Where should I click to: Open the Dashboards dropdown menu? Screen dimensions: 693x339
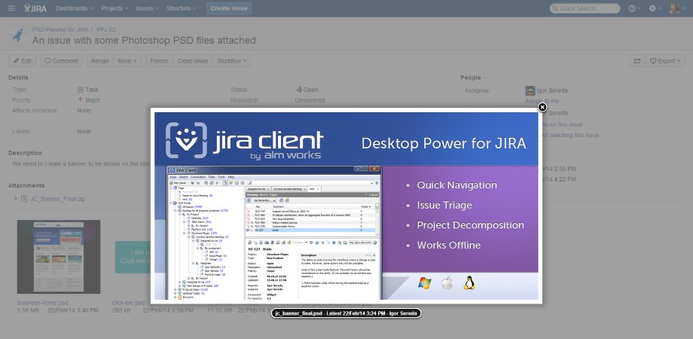click(x=74, y=8)
